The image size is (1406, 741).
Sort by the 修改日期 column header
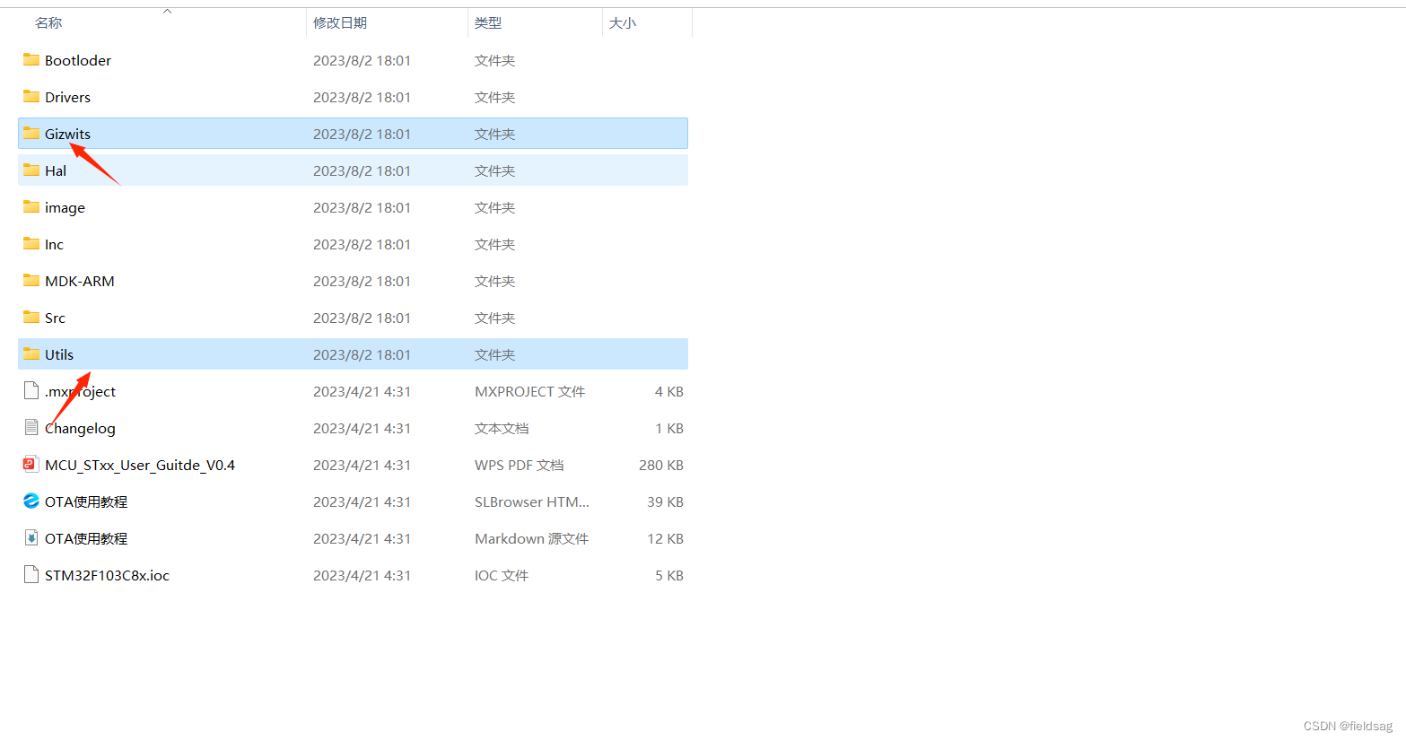coord(340,23)
